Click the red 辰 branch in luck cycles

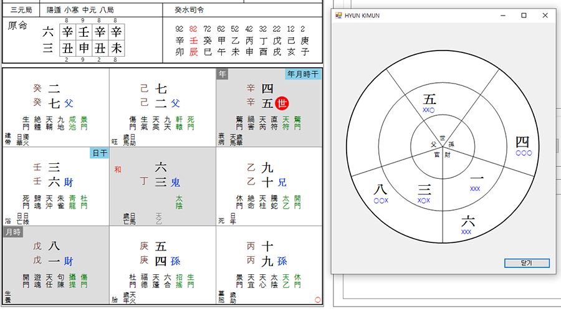tap(194, 52)
